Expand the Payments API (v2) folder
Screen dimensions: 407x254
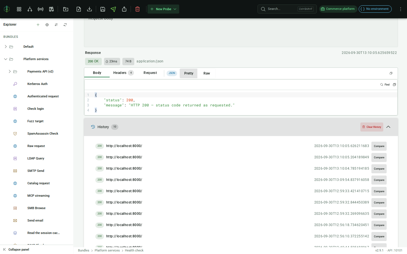tap(9, 71)
